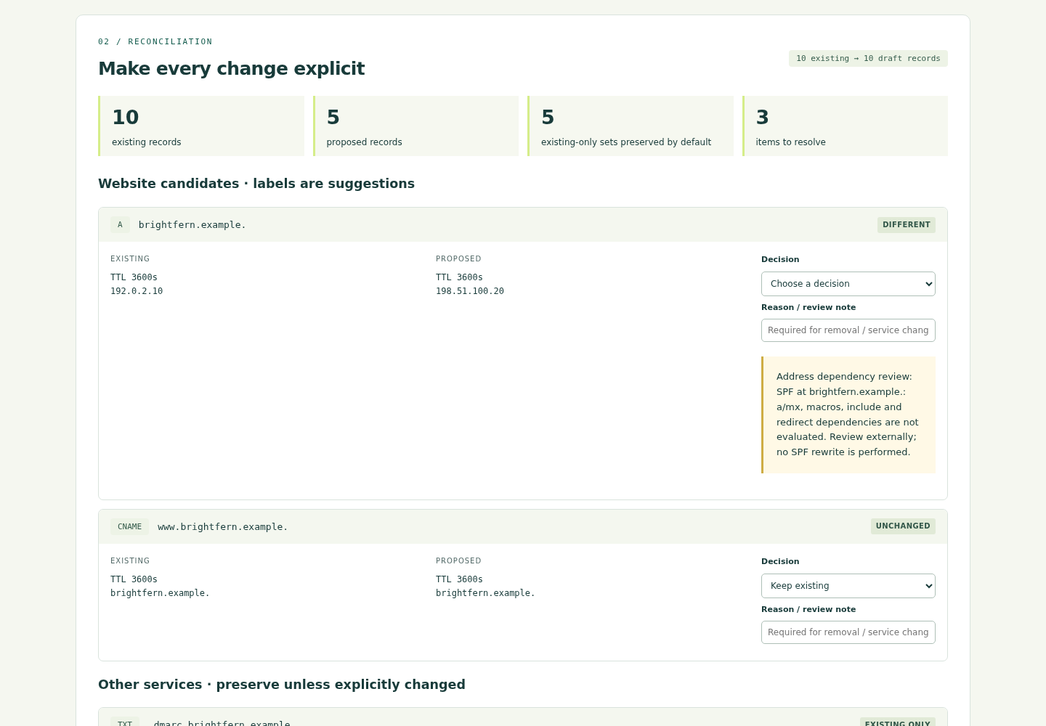Click the 'Make every change explicit' heading
This screenshot has width=1046, height=726.
[x=232, y=68]
